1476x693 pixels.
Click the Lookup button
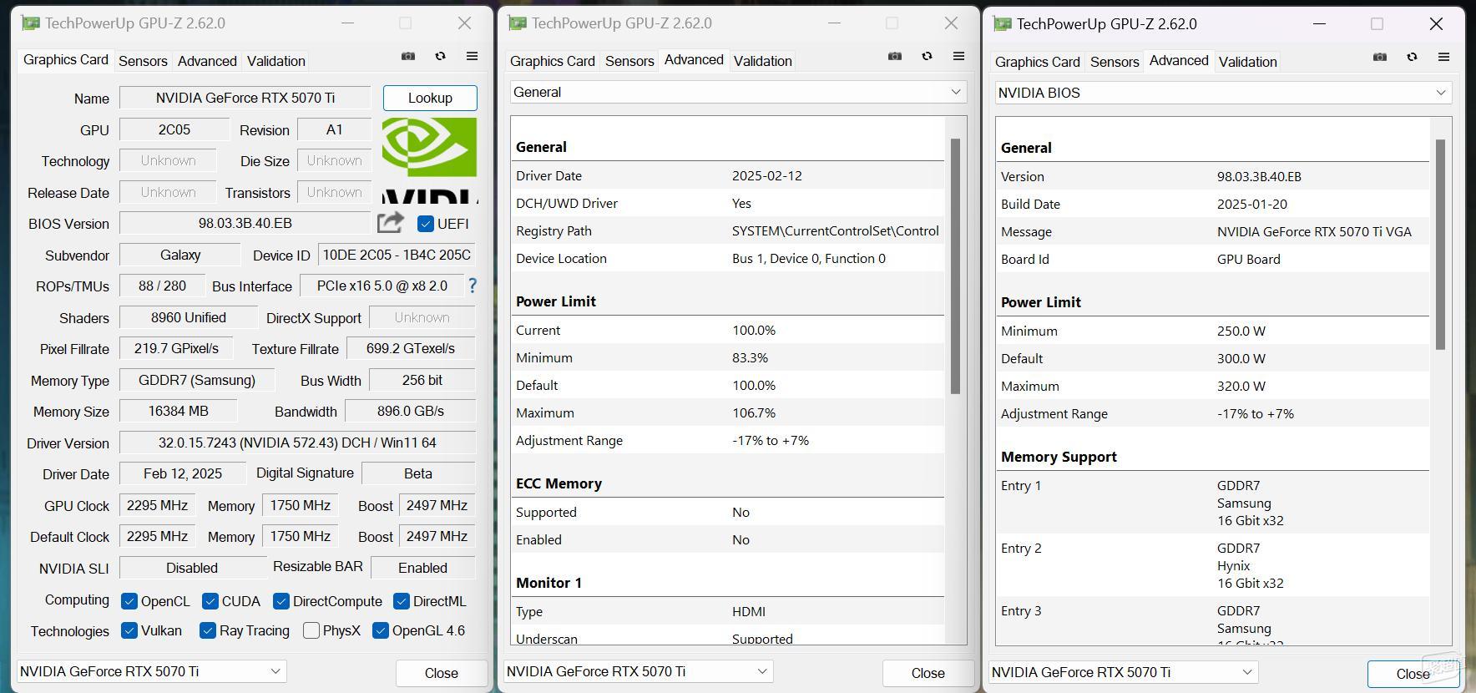pyautogui.click(x=430, y=98)
